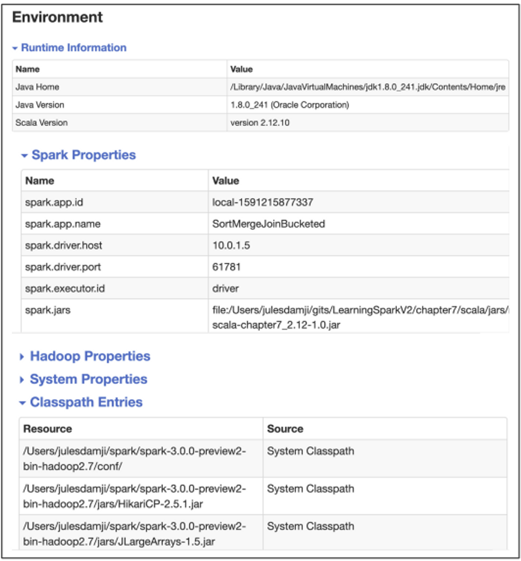The image size is (521, 561).
Task: Select the spark.app.name property row
Action: click(63, 224)
